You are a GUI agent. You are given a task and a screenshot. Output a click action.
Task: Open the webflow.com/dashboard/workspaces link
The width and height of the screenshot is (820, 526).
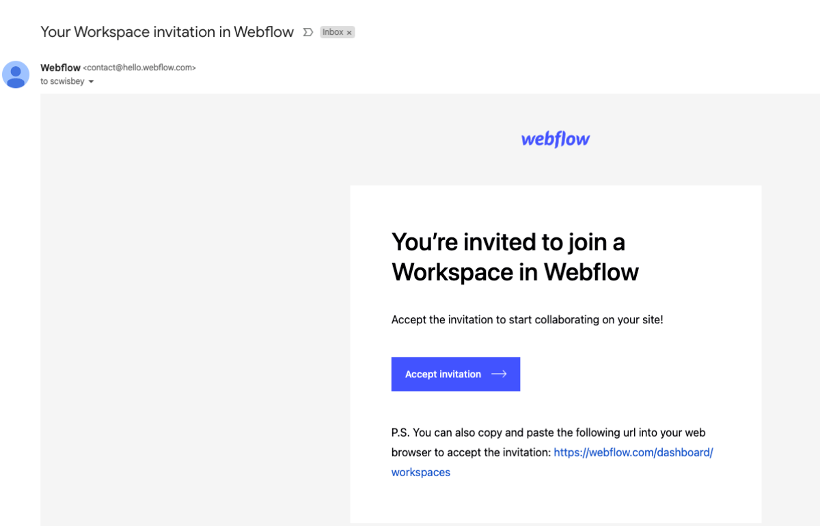(x=633, y=452)
